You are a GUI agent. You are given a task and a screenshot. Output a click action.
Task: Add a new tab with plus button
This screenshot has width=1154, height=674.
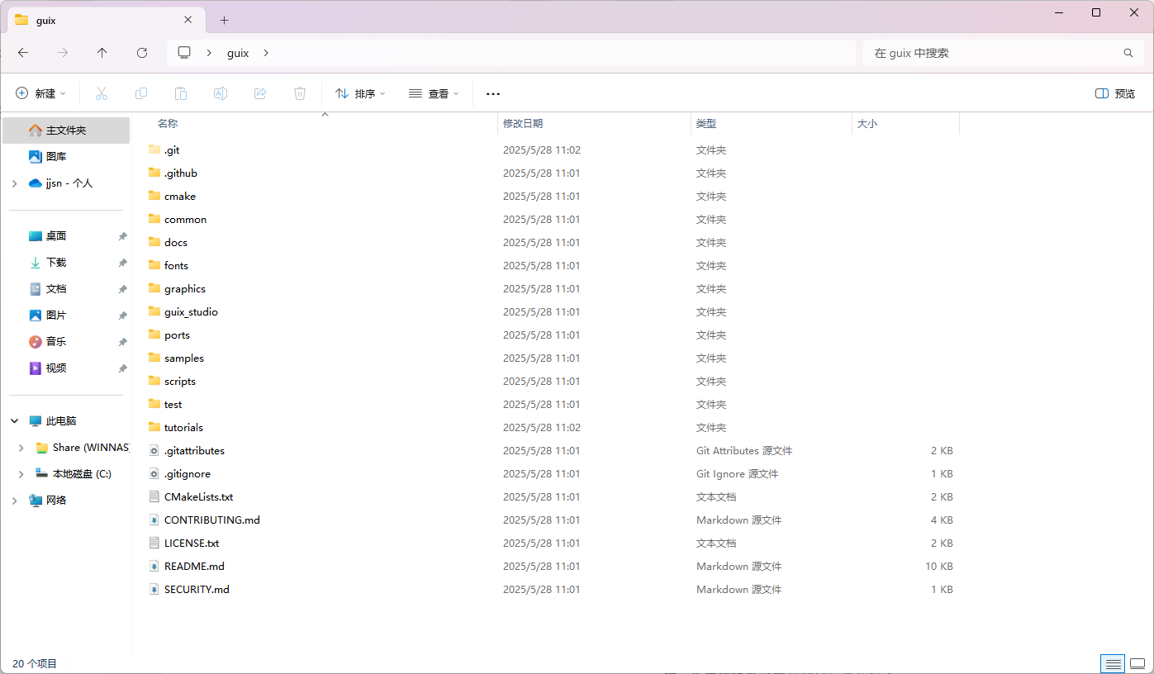coord(224,20)
